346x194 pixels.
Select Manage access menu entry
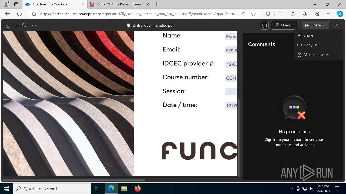click(318, 55)
